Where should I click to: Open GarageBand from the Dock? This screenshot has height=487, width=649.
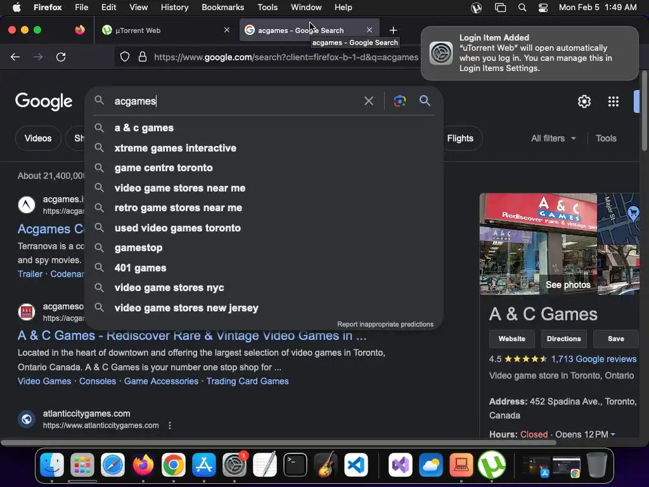[x=326, y=465]
